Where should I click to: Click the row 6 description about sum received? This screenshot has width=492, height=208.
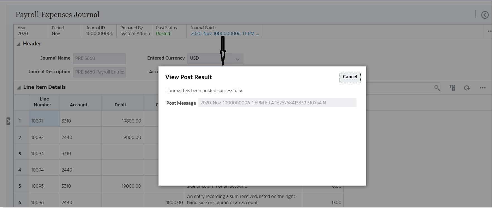[x=243, y=200]
